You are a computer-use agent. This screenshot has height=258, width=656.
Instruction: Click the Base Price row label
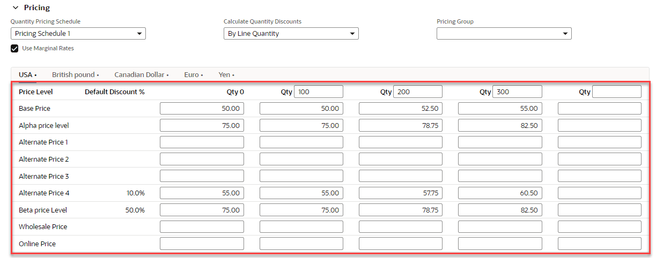[34, 109]
